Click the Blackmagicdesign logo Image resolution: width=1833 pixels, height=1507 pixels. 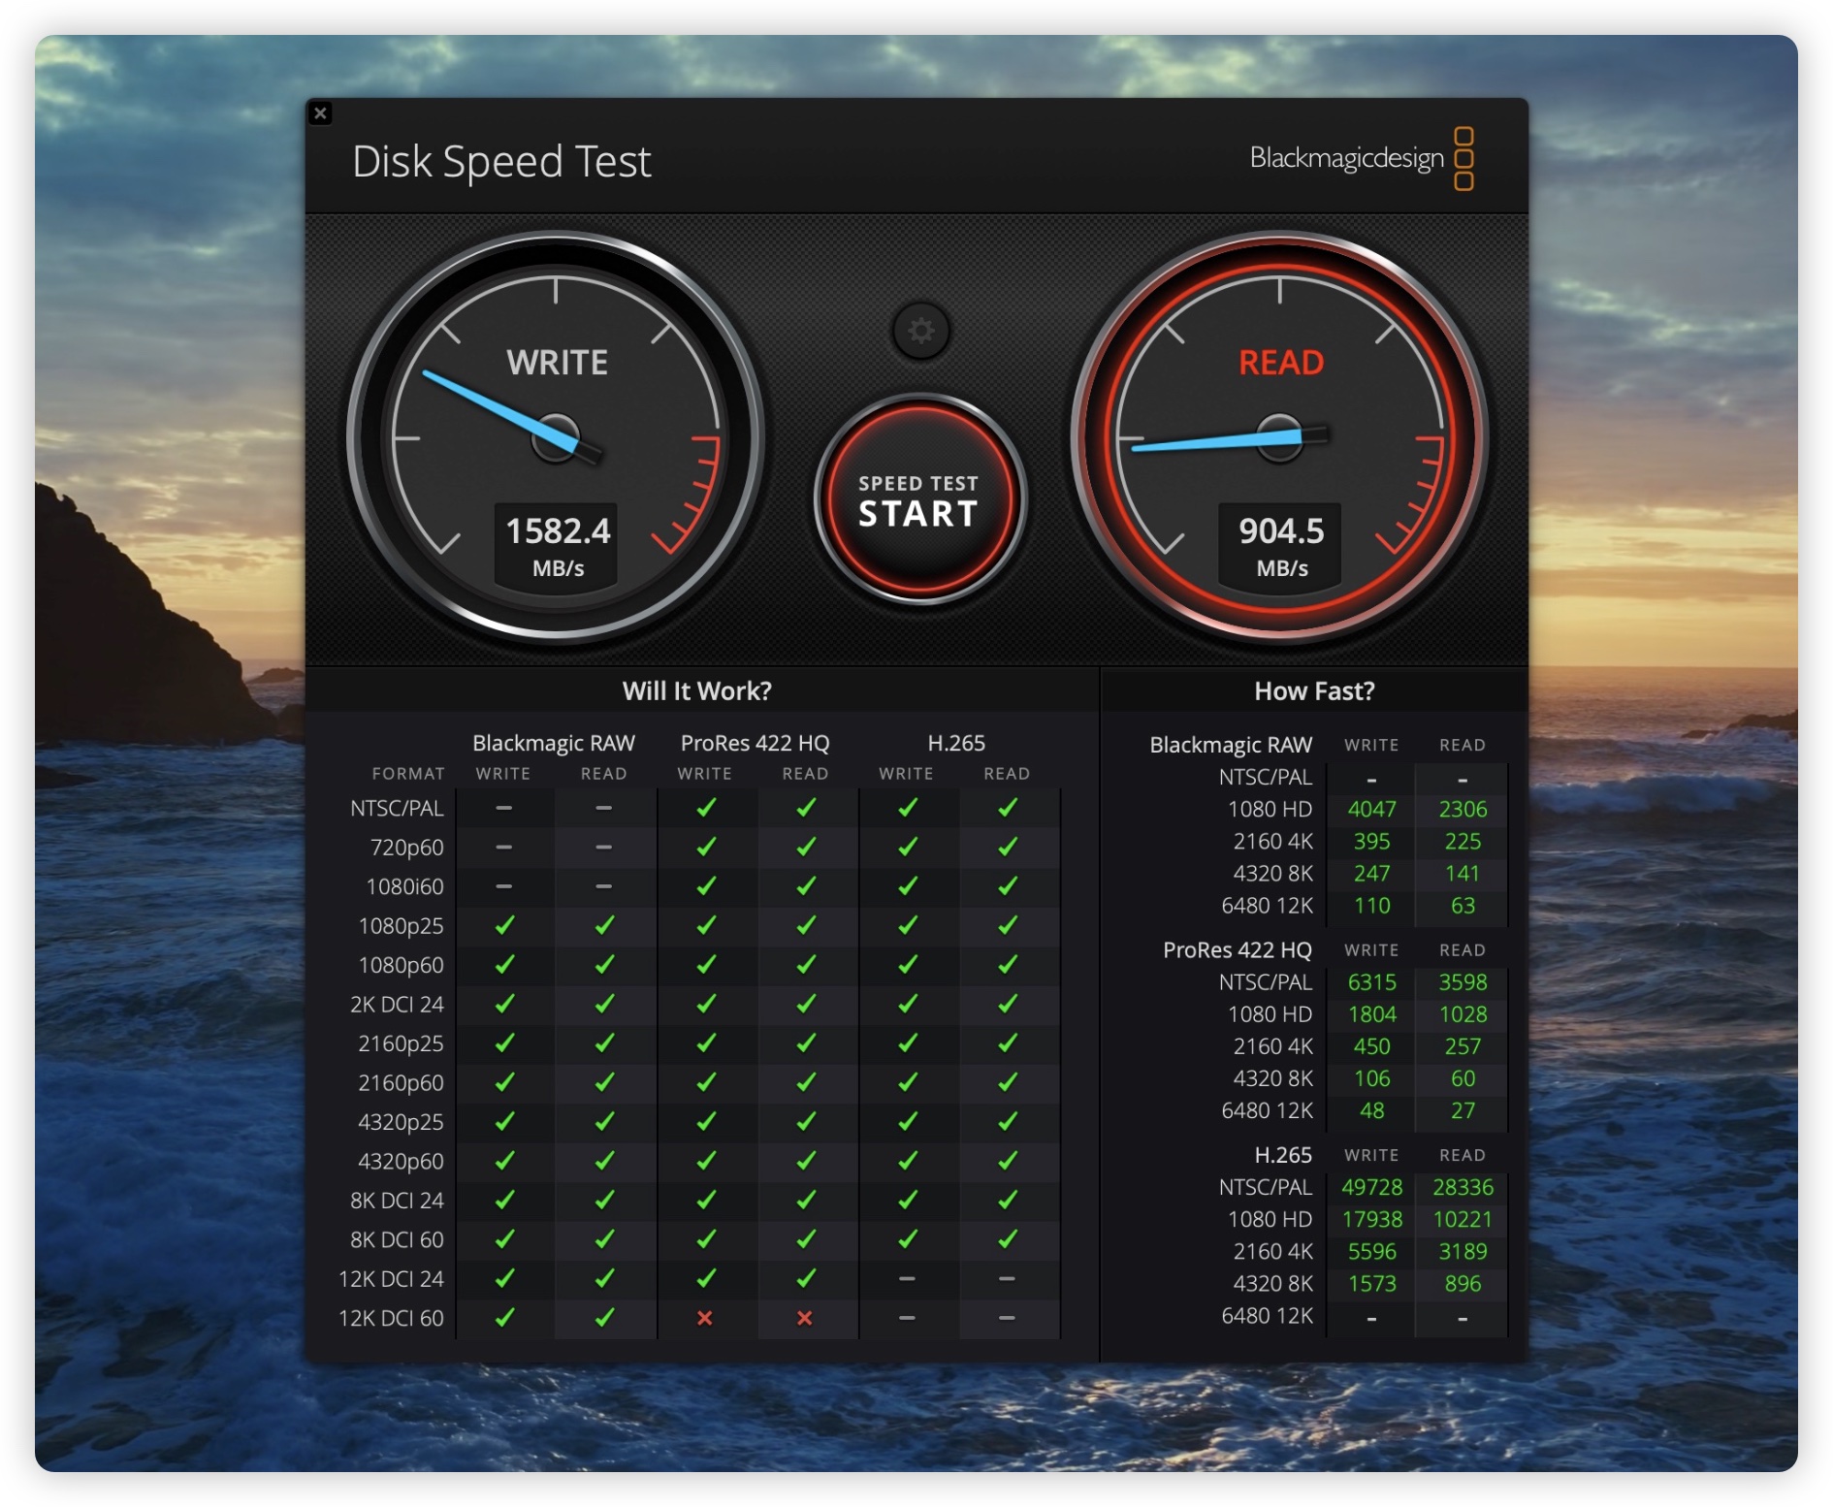(x=1362, y=158)
